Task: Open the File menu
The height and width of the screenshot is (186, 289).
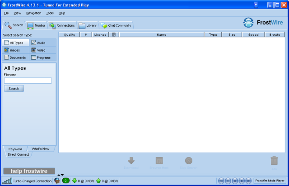Action: coord(6,13)
